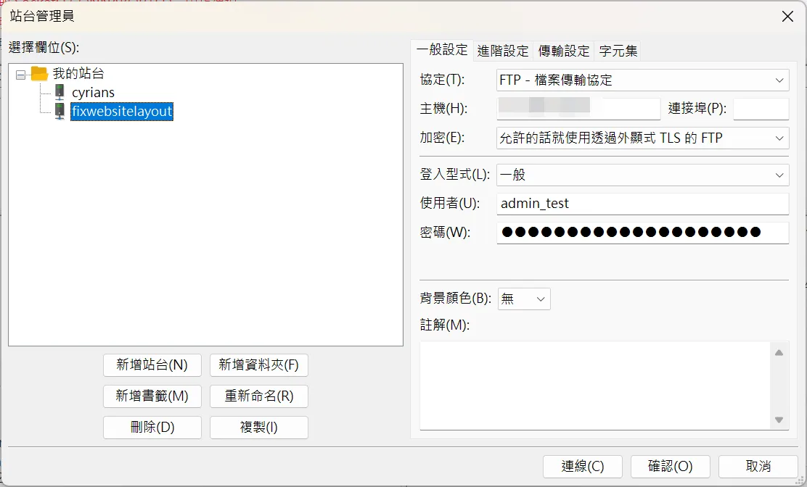Open the 背景顏色 background color dropdown
This screenshot has height=487, width=807.
pos(524,299)
